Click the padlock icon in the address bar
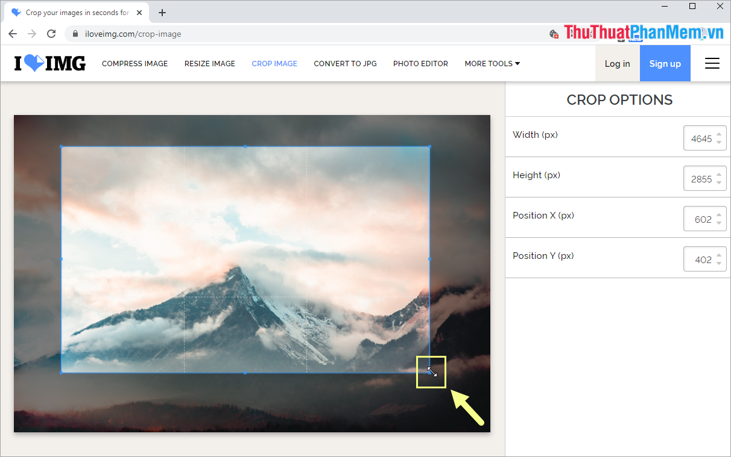731x457 pixels. point(75,34)
